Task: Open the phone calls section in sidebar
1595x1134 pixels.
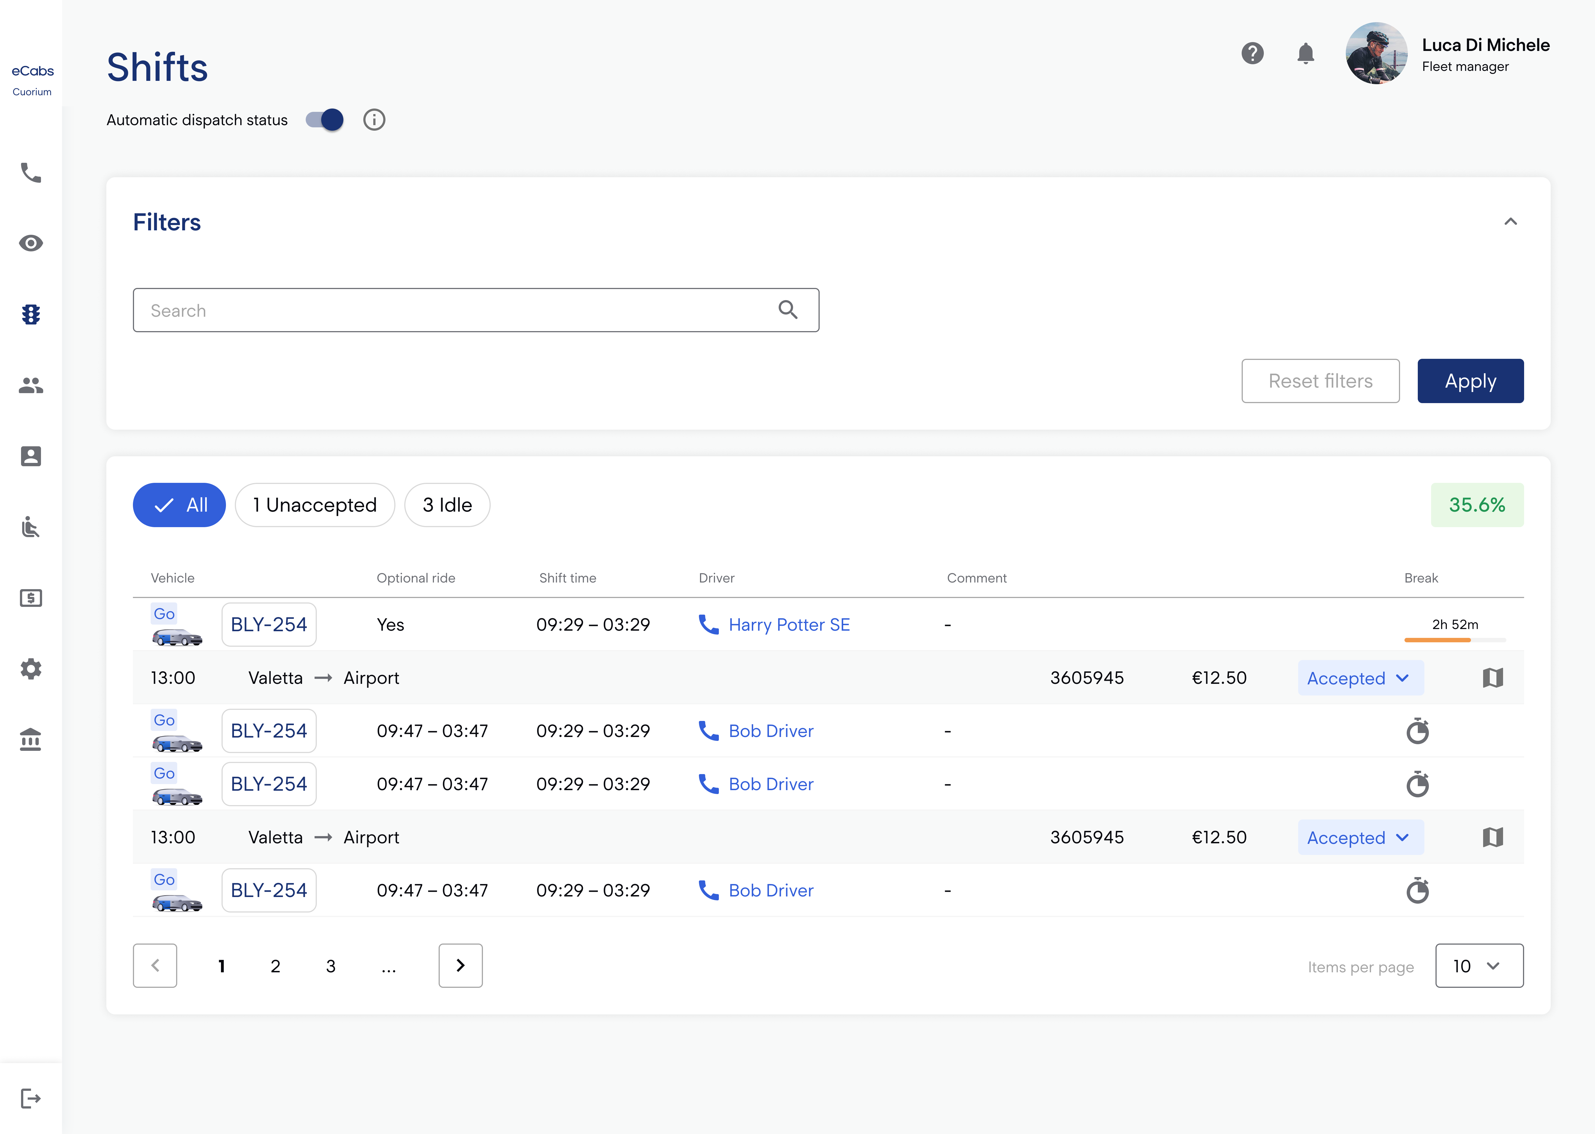Action: (31, 172)
